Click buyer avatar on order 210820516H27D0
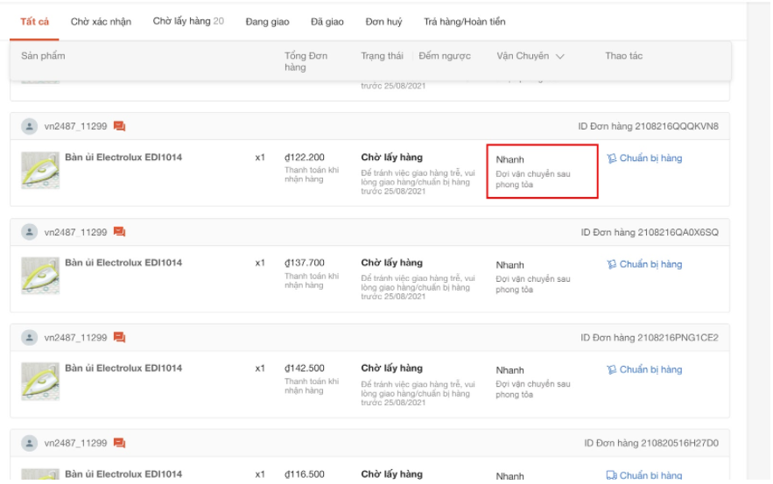The height and width of the screenshot is (484, 773). 30,443
